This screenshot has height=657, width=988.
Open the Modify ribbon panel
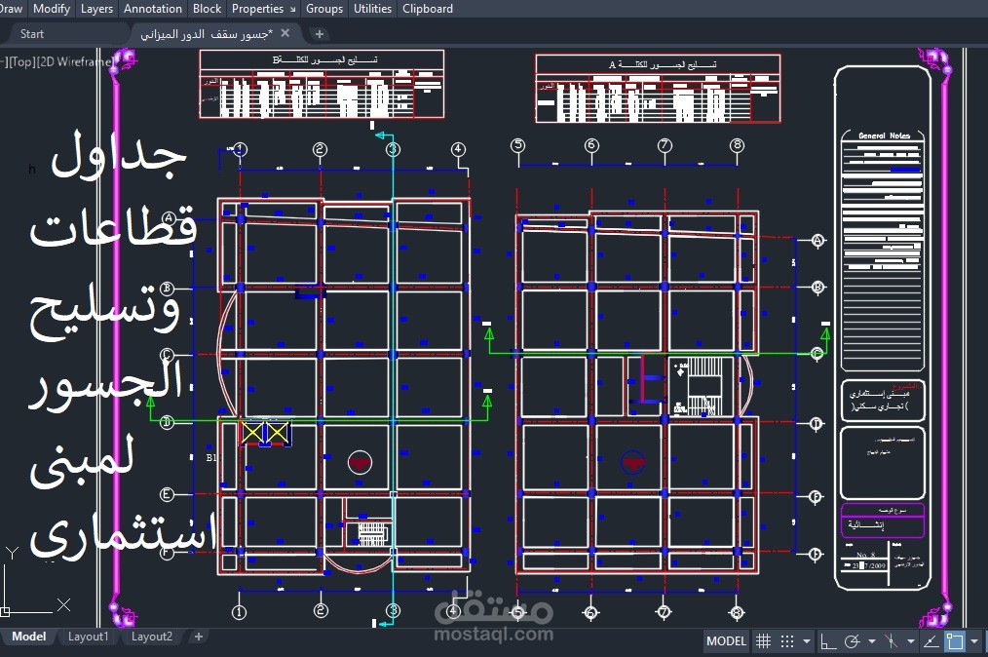(51, 9)
